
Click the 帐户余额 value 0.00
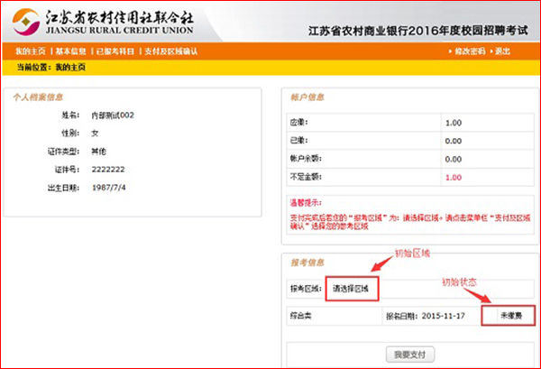point(454,159)
